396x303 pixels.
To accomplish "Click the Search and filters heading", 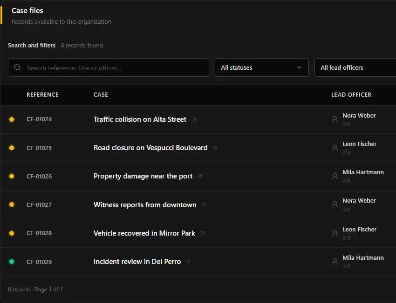I will coord(32,46).
